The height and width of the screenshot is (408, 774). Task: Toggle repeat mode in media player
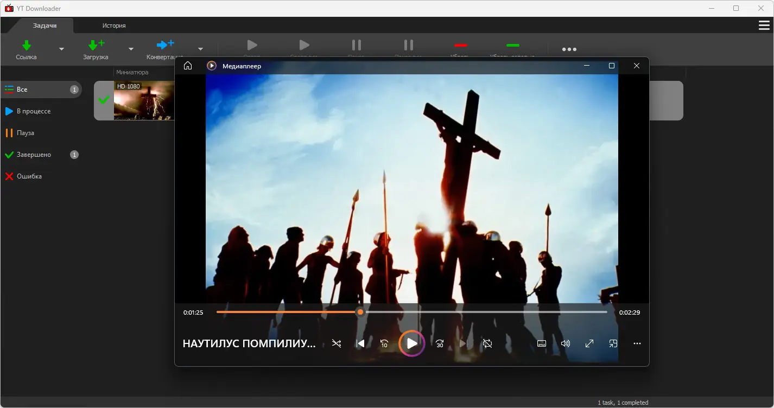pyautogui.click(x=487, y=343)
